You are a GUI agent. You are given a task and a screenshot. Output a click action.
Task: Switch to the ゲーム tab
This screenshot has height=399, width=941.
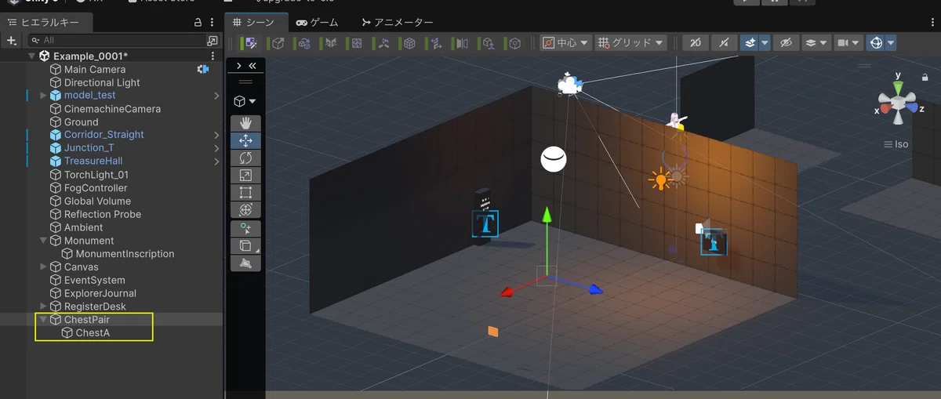pos(318,23)
